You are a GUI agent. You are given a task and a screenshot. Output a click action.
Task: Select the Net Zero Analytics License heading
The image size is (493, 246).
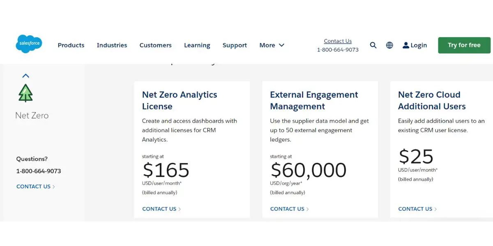pos(180,100)
